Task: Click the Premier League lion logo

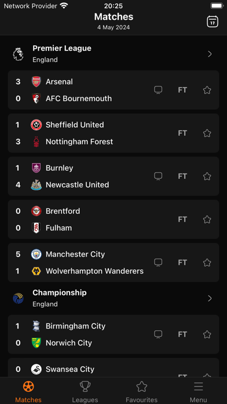Action: (19, 54)
